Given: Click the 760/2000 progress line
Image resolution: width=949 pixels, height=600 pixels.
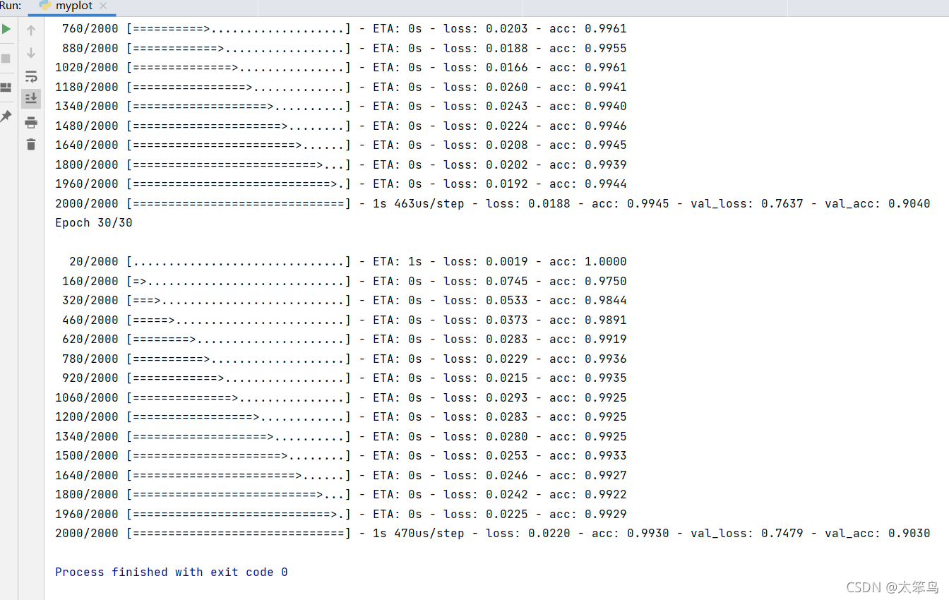Looking at the screenshot, I should coord(345,29).
